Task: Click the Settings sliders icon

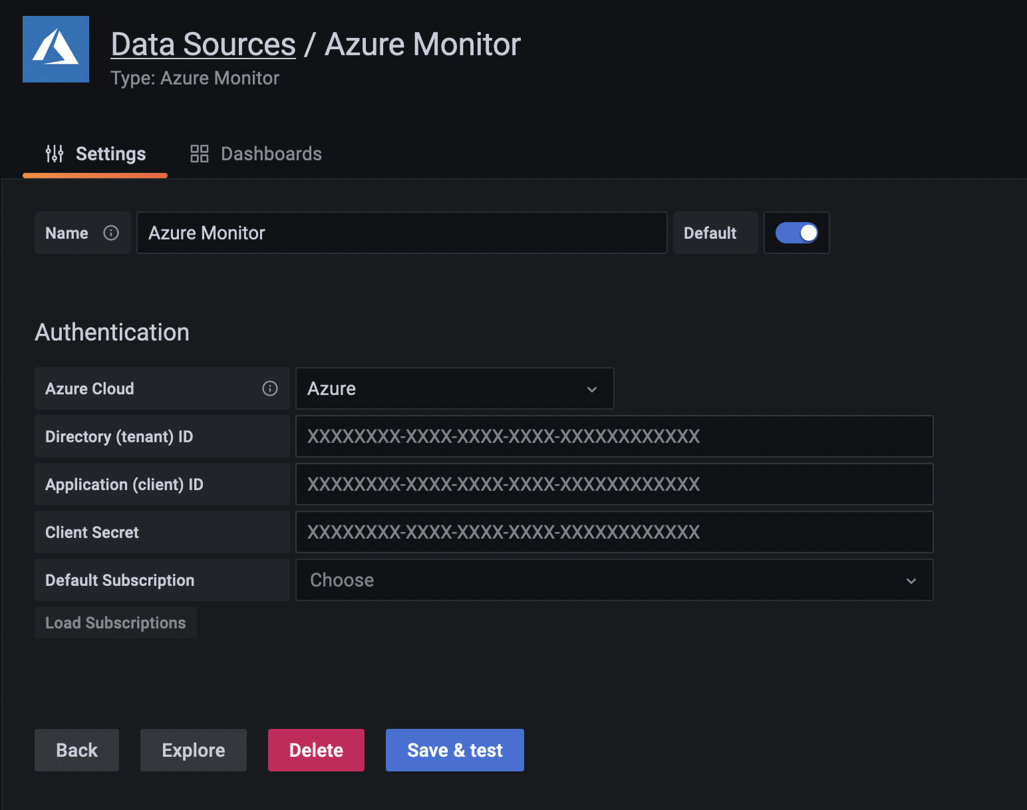Action: click(x=55, y=154)
